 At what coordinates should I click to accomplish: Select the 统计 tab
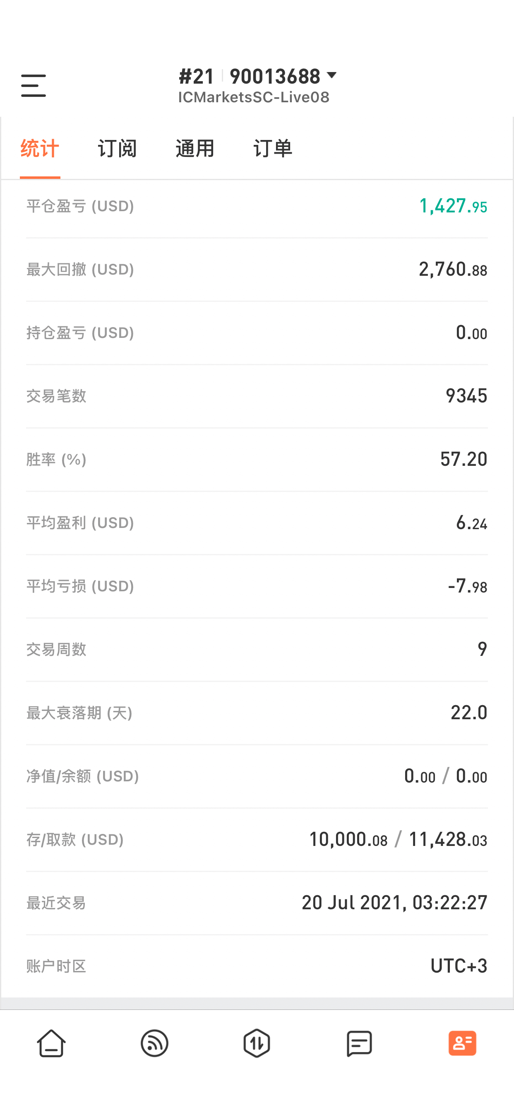[40, 149]
